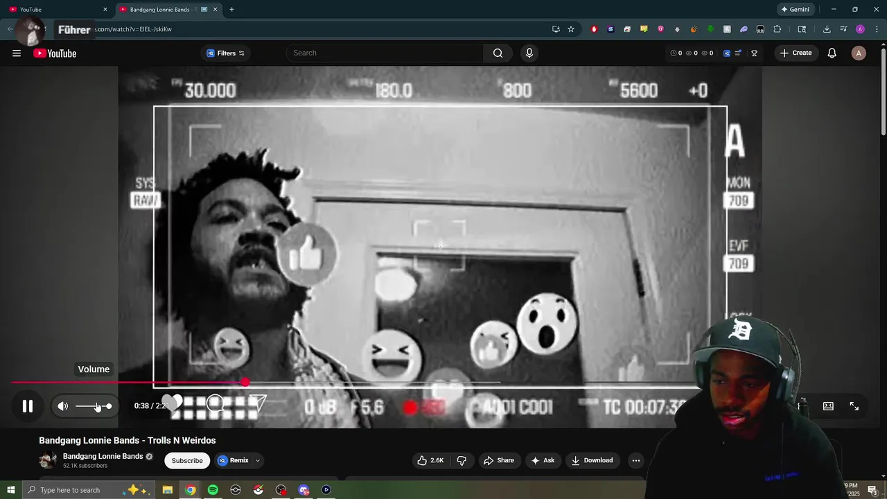Viewport: 887px width, 499px height.
Task: Go to the YouTube home logo
Action: tap(55, 53)
